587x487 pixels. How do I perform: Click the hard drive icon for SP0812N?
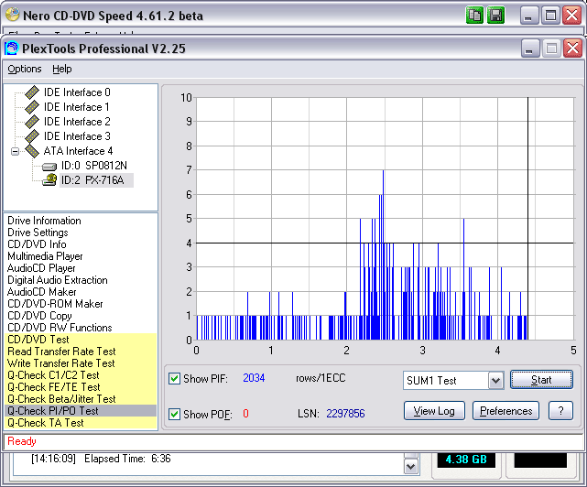tap(49, 167)
